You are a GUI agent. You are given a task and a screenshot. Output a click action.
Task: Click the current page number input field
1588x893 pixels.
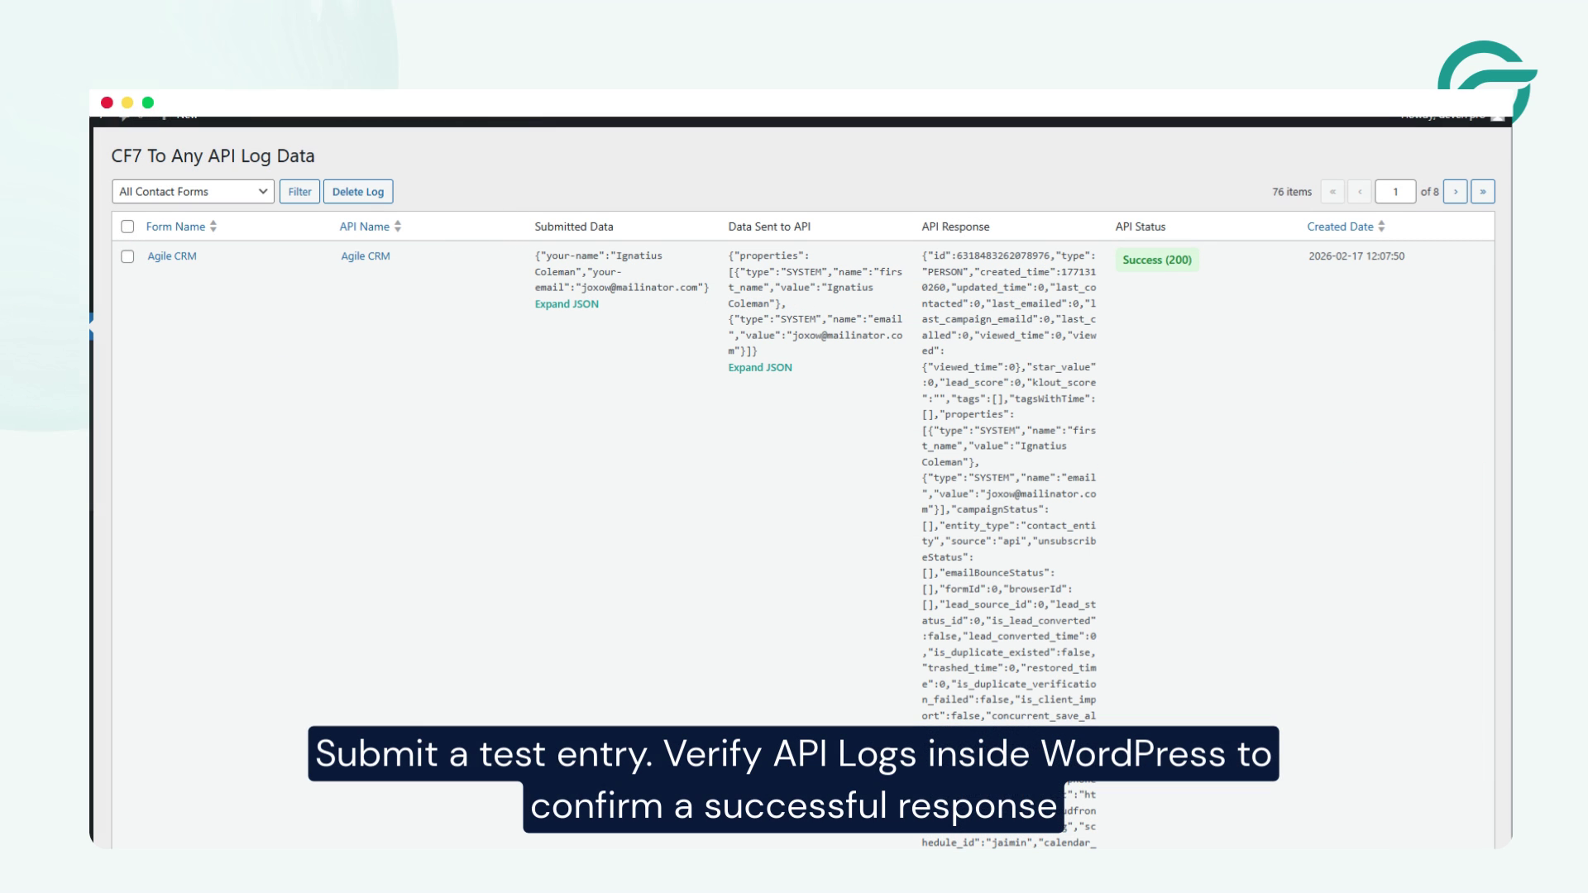point(1395,192)
